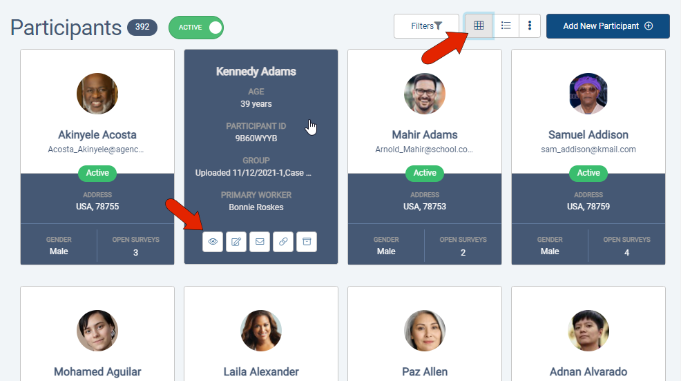Screen dimensions: 681x381
Task: Click the edit pencil icon on Kennedy Adams card
Action: pyautogui.click(x=236, y=241)
